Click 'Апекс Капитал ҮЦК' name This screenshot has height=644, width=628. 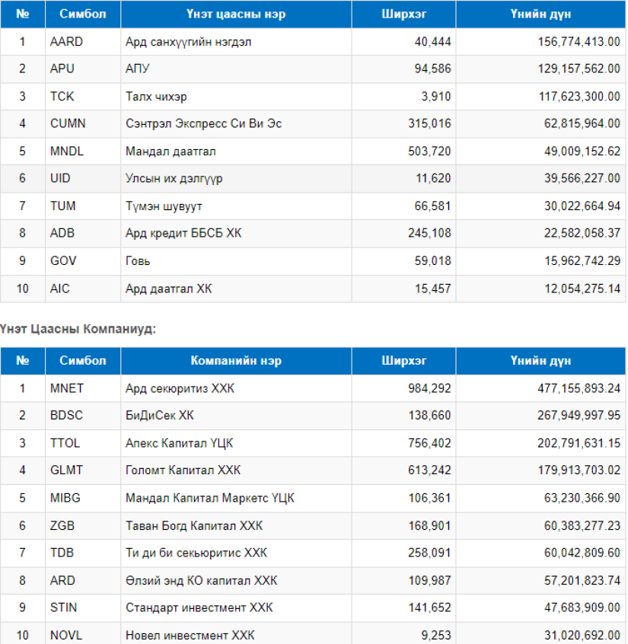179,443
